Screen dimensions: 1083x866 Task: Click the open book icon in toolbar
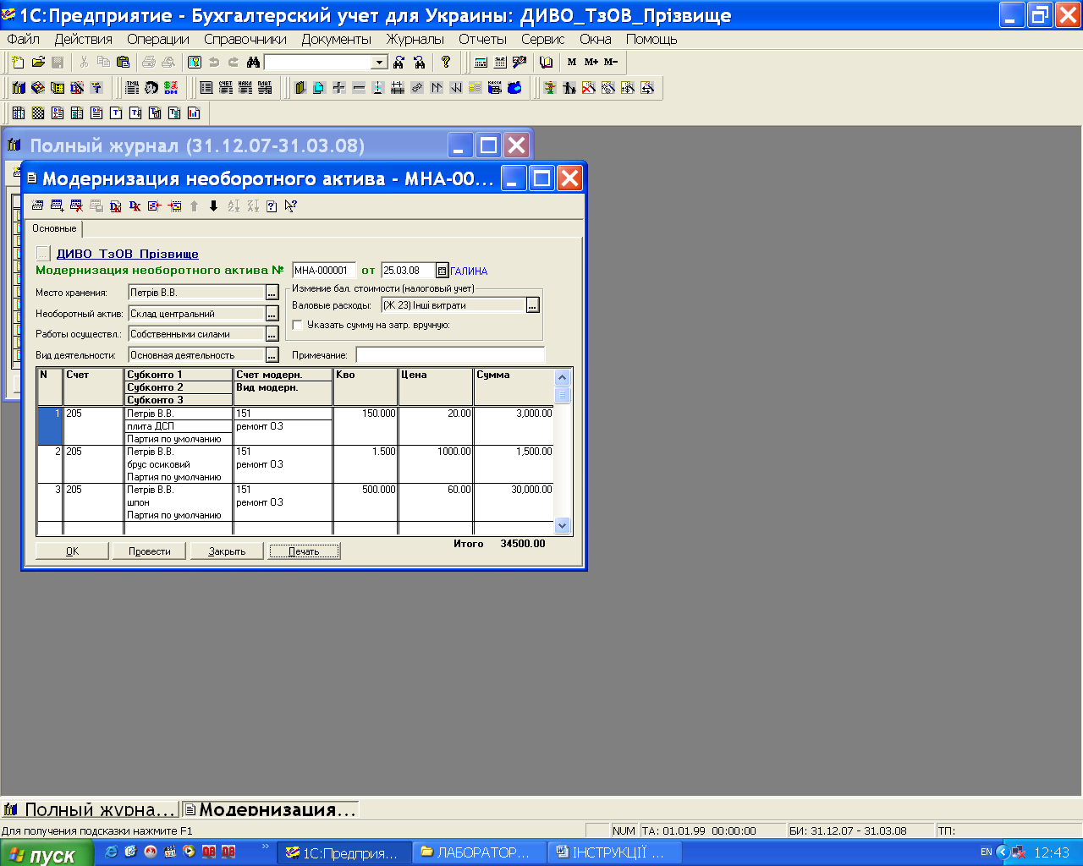pos(547,62)
